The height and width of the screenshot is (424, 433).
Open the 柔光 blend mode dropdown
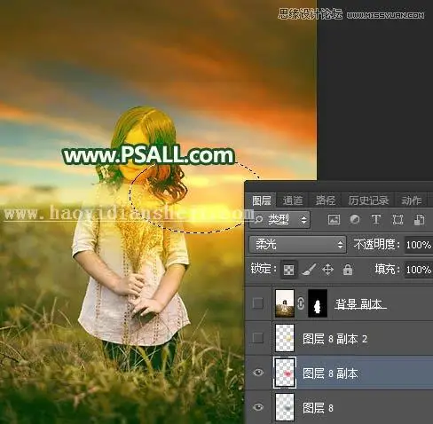point(297,245)
